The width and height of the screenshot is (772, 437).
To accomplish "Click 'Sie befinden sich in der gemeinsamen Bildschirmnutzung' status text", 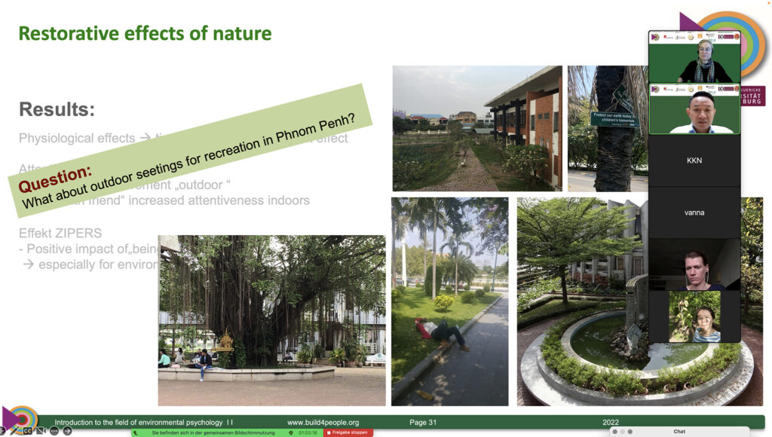I will (213, 433).
